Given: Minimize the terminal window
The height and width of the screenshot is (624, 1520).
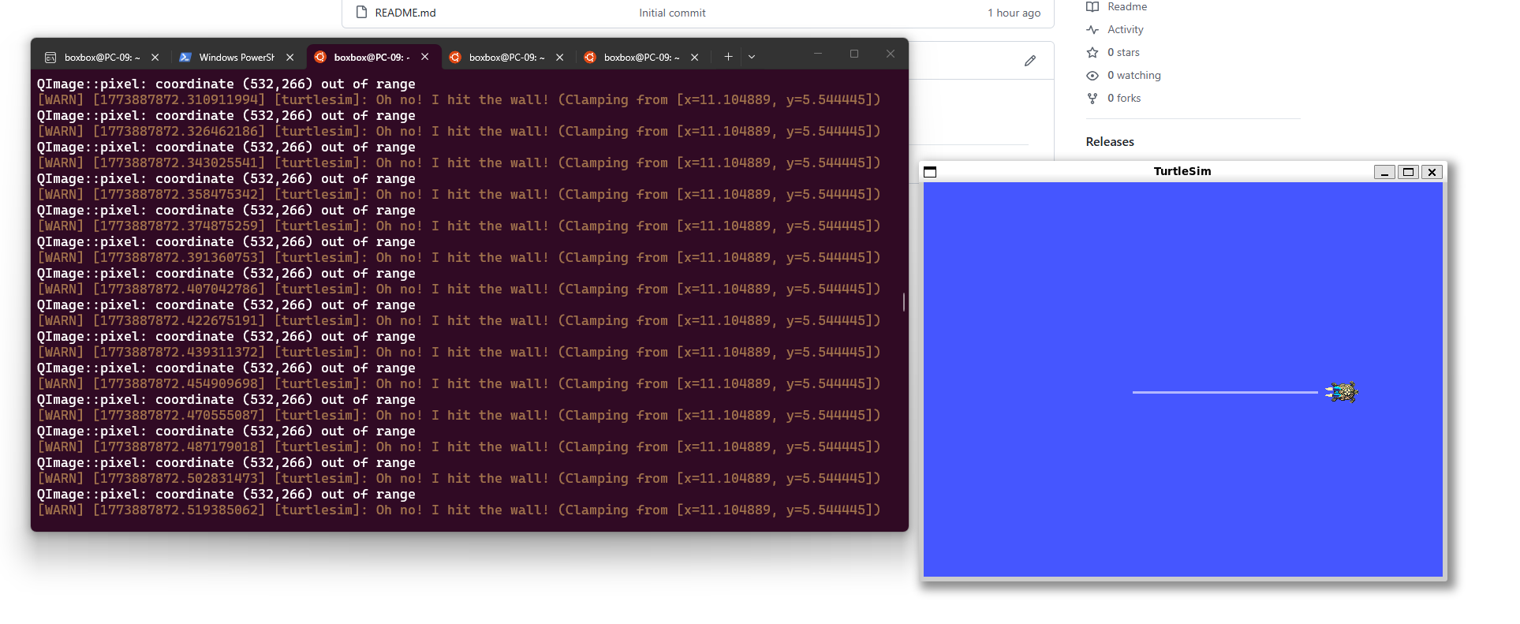Looking at the screenshot, I should click(x=818, y=54).
